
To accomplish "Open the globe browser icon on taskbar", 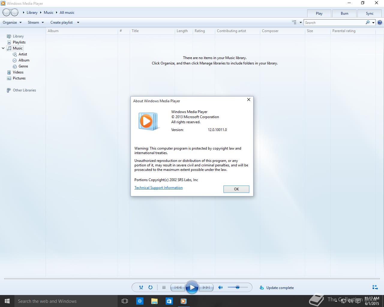I will click(x=139, y=301).
